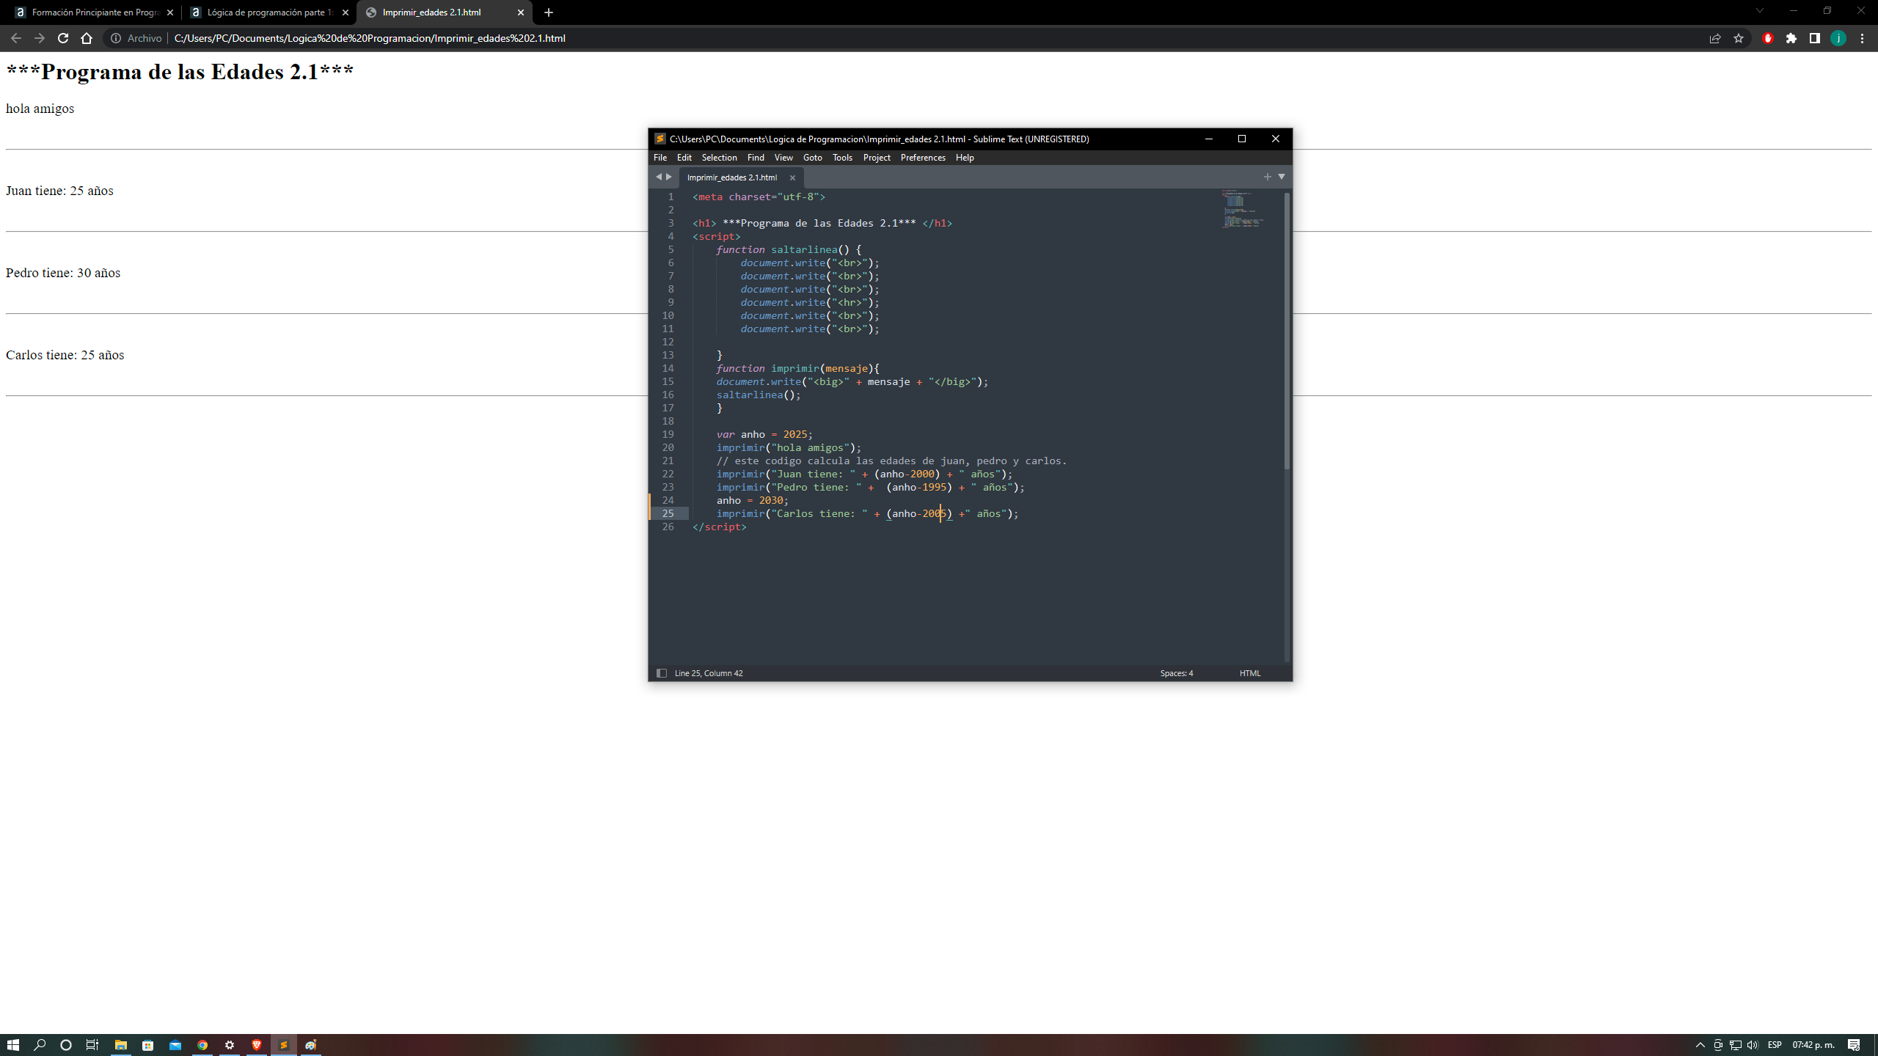Go to the browser home page

tap(87, 38)
